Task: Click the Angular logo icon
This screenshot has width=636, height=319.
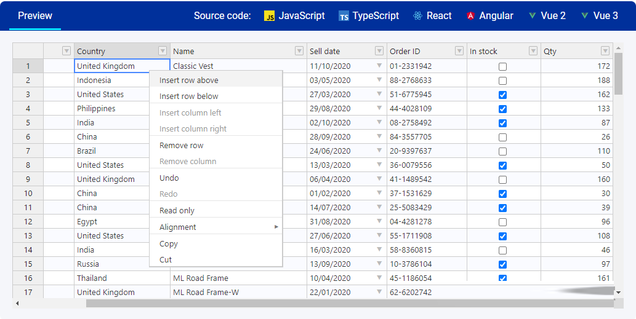Action: [x=471, y=16]
